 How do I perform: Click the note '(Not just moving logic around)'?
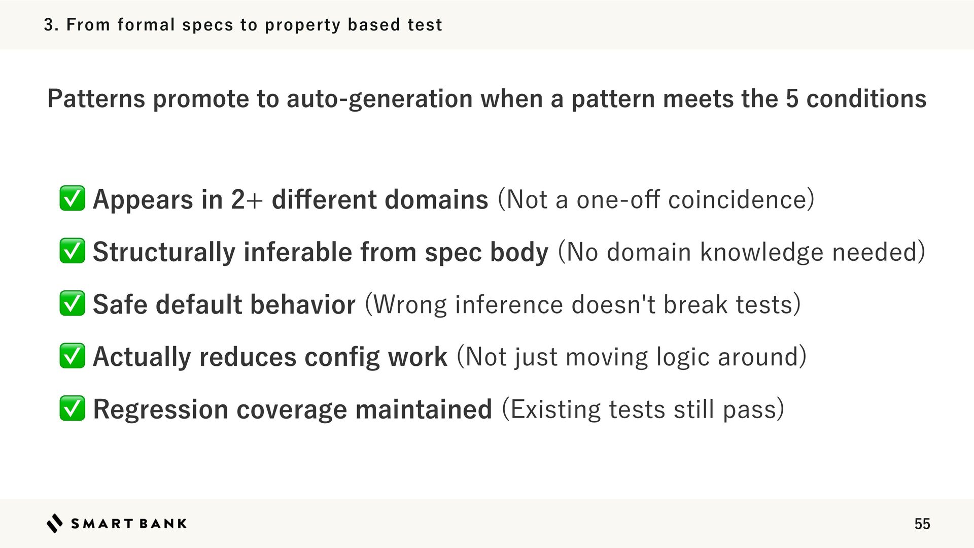pos(632,357)
